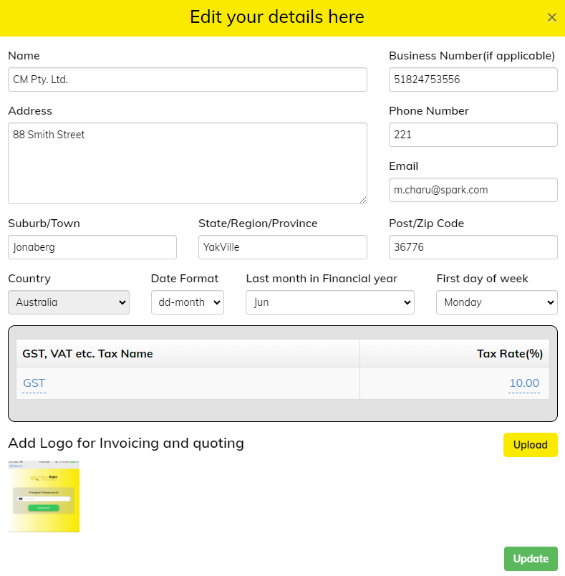Close the Edit your details dialog

tap(551, 18)
